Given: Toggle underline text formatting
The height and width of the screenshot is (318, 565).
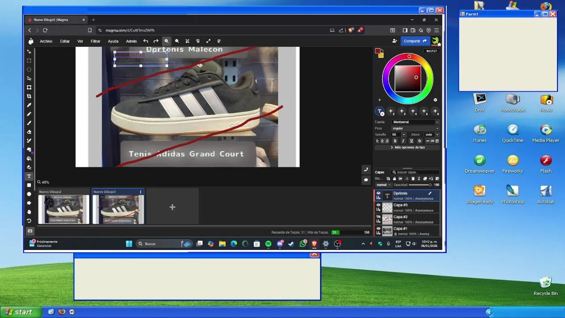Looking at the screenshot, I should (x=411, y=141).
